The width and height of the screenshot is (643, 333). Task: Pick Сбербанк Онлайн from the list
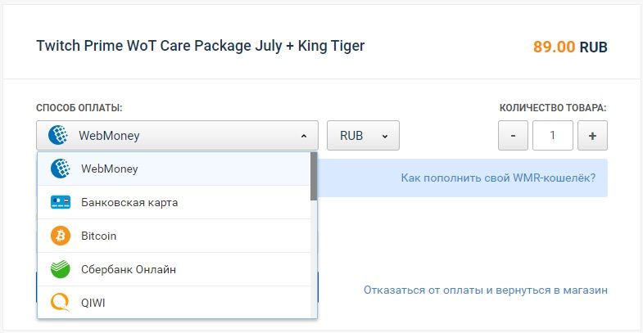click(129, 269)
